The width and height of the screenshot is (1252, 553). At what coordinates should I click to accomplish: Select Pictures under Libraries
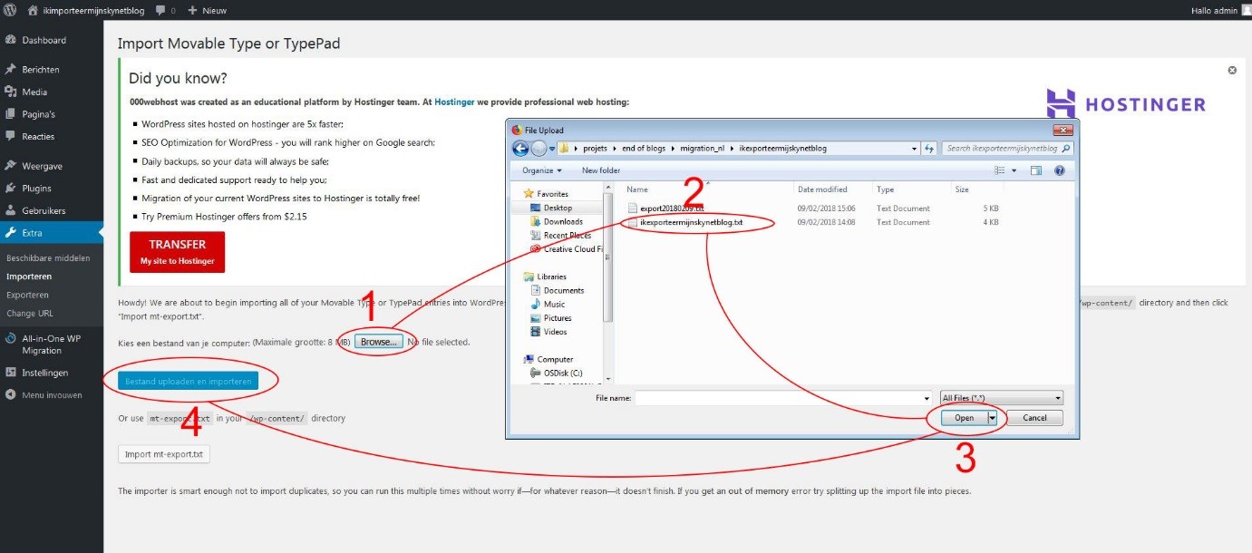(x=558, y=318)
